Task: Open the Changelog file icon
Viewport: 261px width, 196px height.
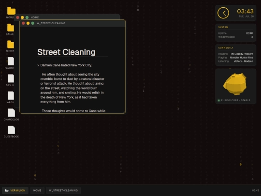Action: pyautogui.click(x=11, y=113)
